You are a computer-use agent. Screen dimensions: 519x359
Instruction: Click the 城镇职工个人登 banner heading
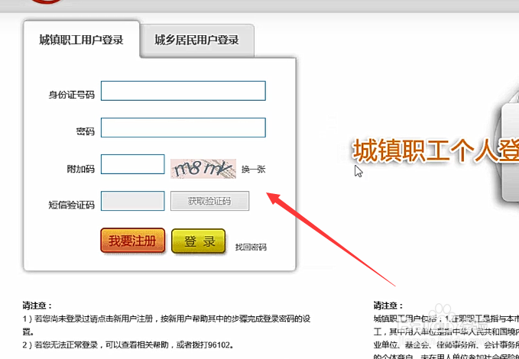[436, 151]
